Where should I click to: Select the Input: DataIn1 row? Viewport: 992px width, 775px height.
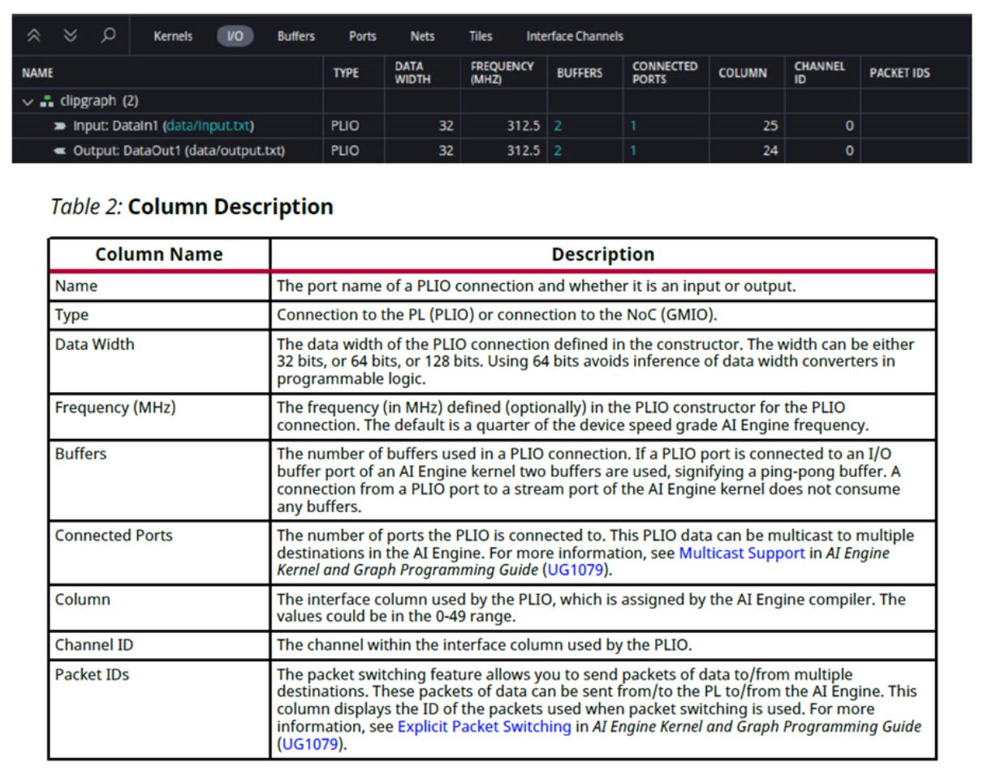click(x=491, y=126)
